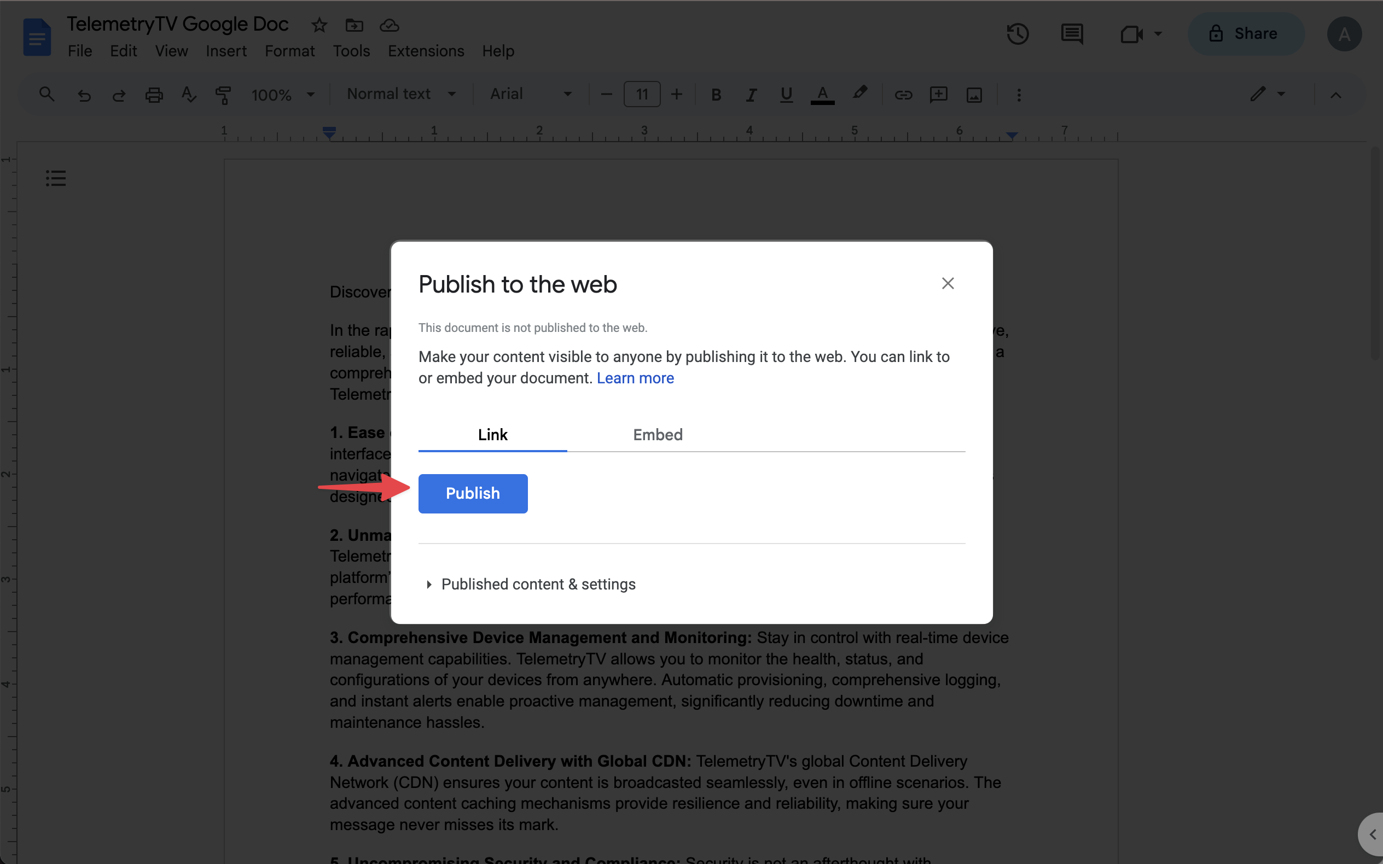Open the Arial font dropdown
Viewport: 1383px width, 864px height.
530,94
